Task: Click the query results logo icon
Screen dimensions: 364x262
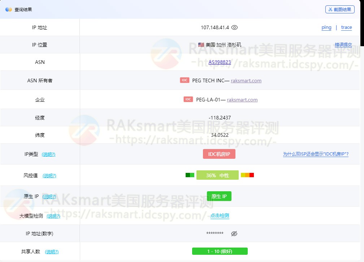Action: pyautogui.click(x=9, y=9)
